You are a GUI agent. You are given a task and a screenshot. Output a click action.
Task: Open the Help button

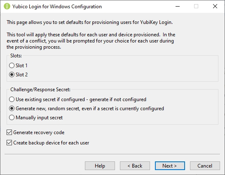coord(100,166)
